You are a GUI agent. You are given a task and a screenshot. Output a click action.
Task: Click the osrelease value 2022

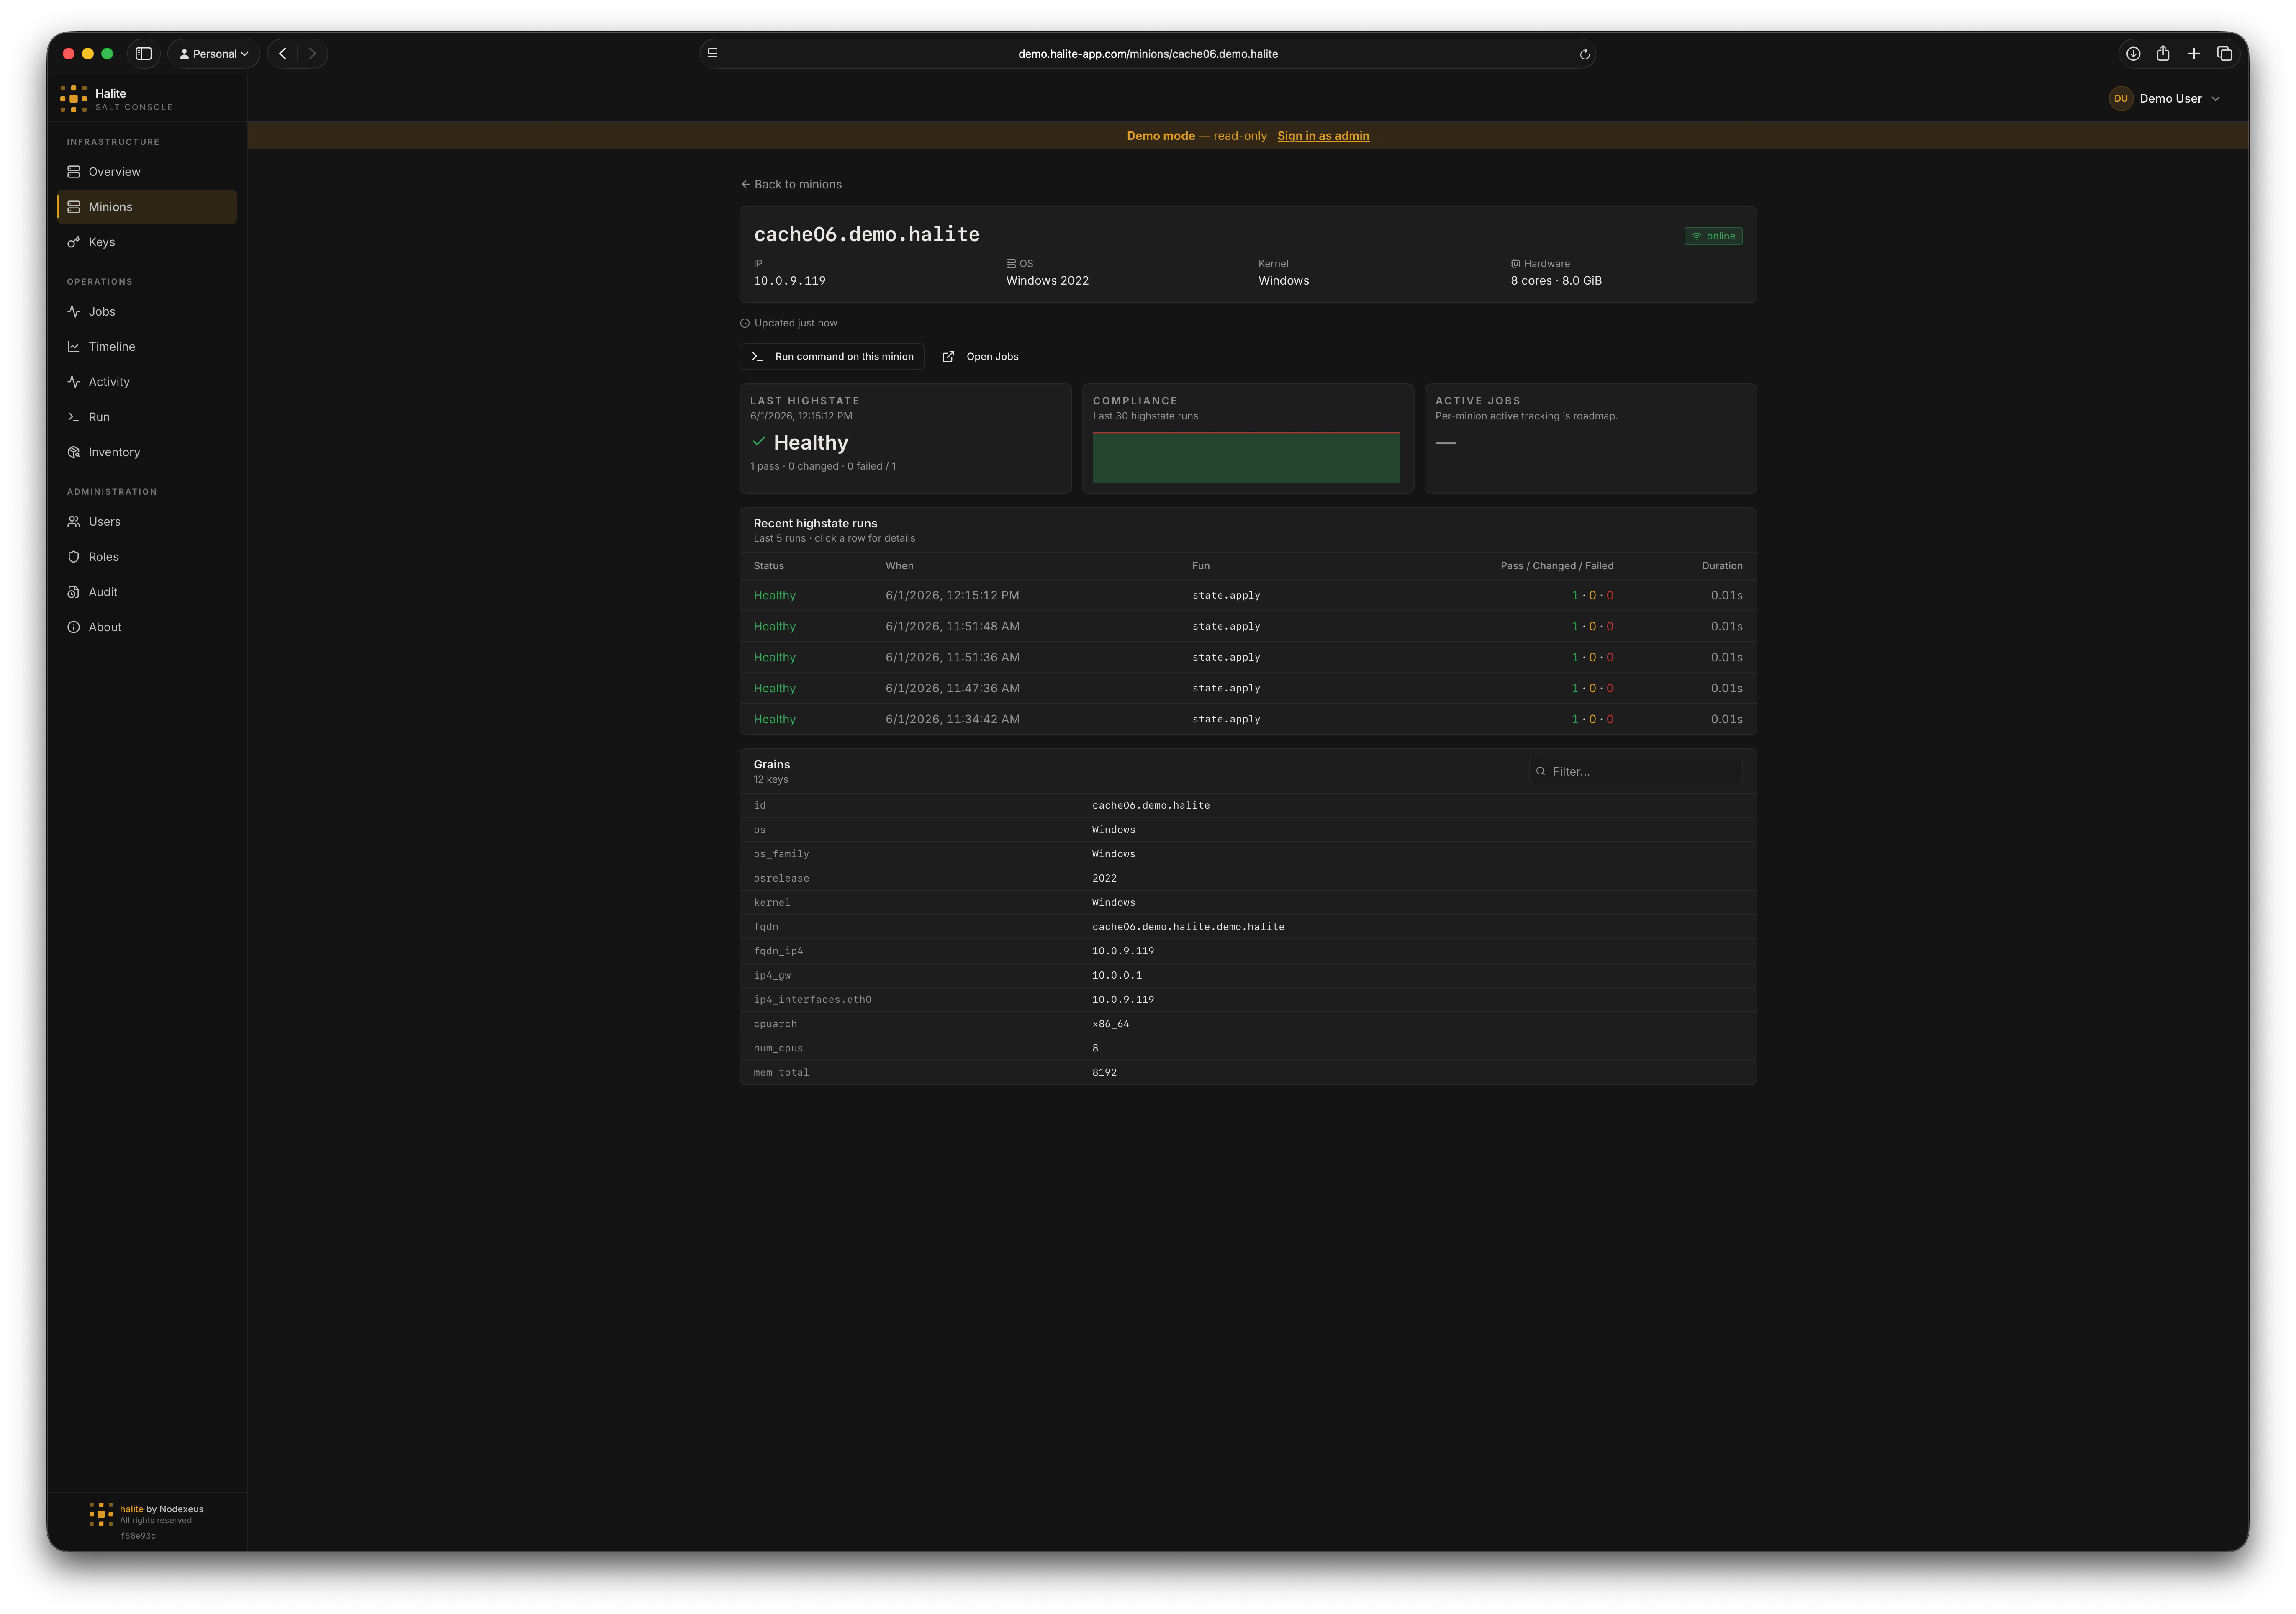[x=1105, y=879]
